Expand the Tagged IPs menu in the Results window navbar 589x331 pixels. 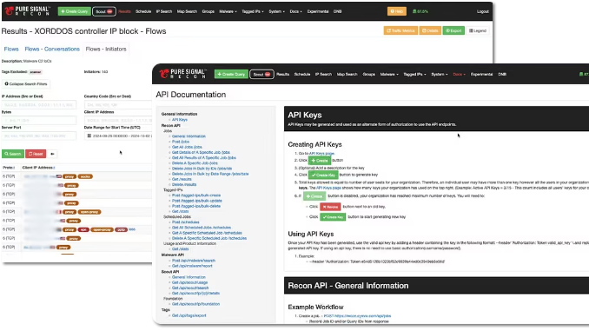253,11
